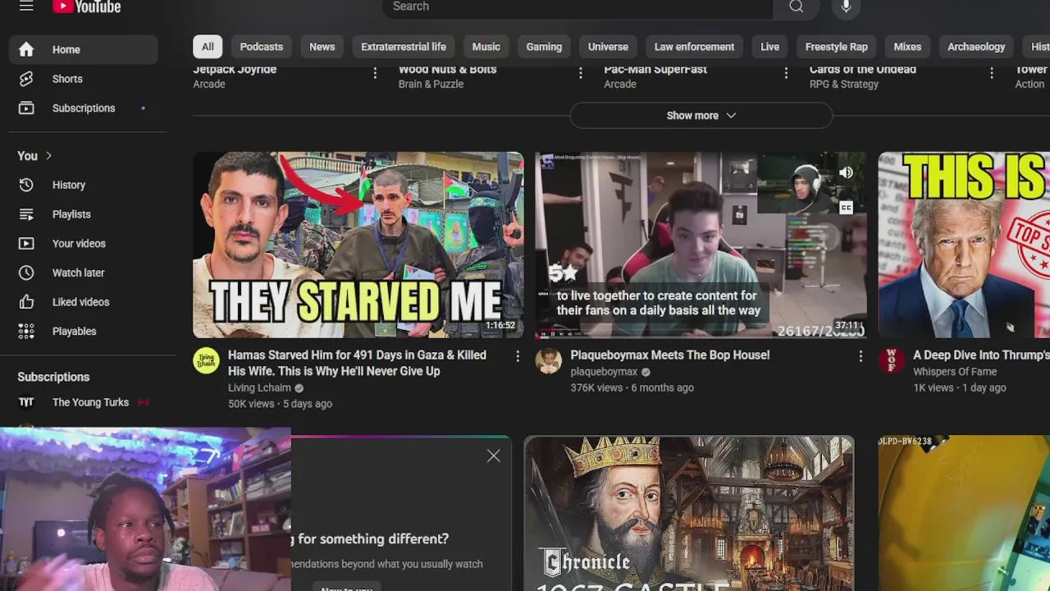Image resolution: width=1050 pixels, height=591 pixels.
Task: Open the Plaqueboymax video thumbnail
Action: click(701, 245)
